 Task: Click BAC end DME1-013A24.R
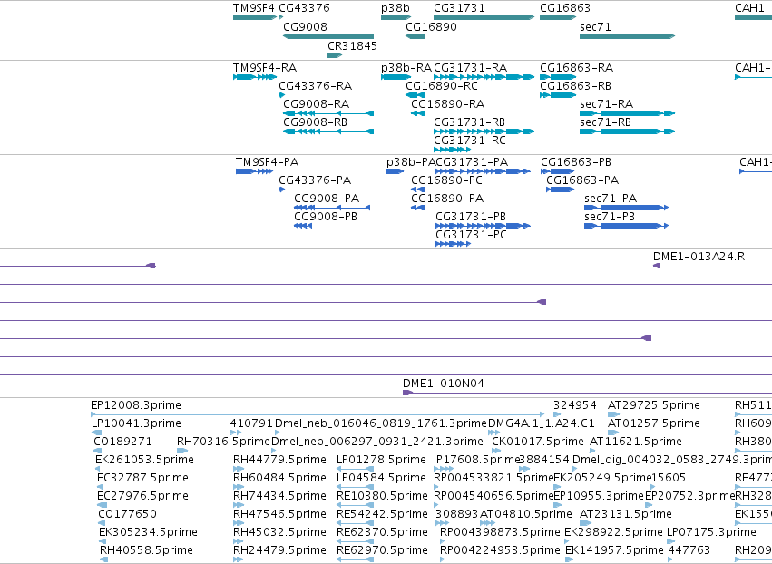tap(656, 266)
